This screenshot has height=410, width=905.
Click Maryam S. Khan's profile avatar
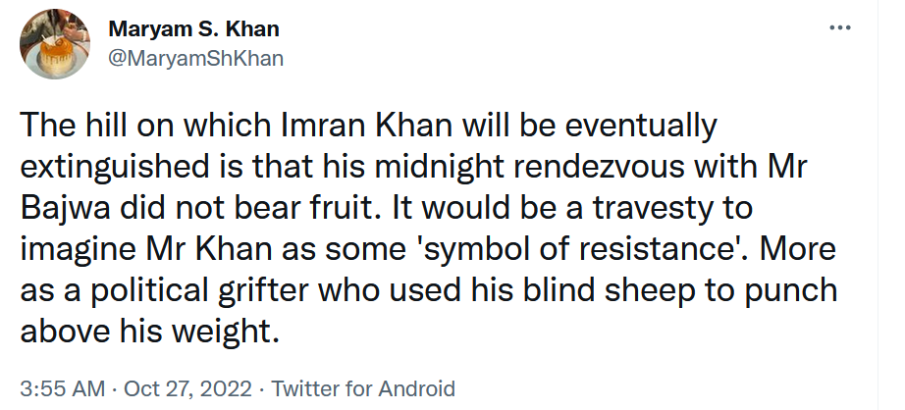click(x=55, y=44)
